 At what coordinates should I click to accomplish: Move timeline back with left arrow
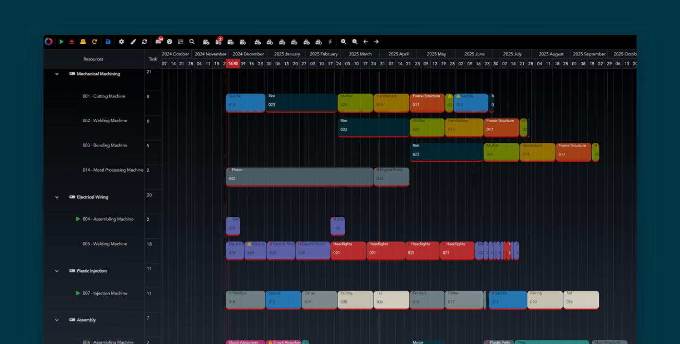(x=365, y=41)
